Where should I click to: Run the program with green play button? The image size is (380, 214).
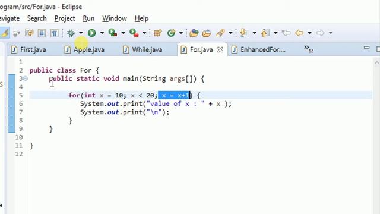(x=91, y=33)
